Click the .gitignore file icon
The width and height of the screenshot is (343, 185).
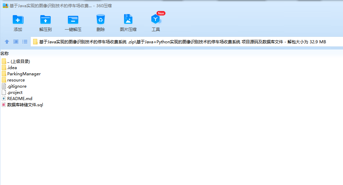coord(4,86)
